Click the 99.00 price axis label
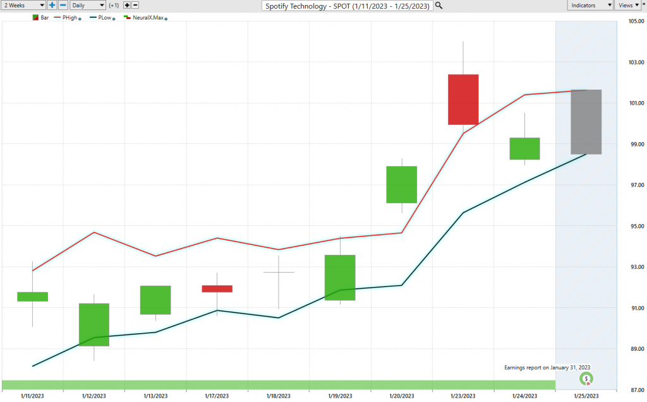The width and height of the screenshot is (647, 402). (636, 145)
